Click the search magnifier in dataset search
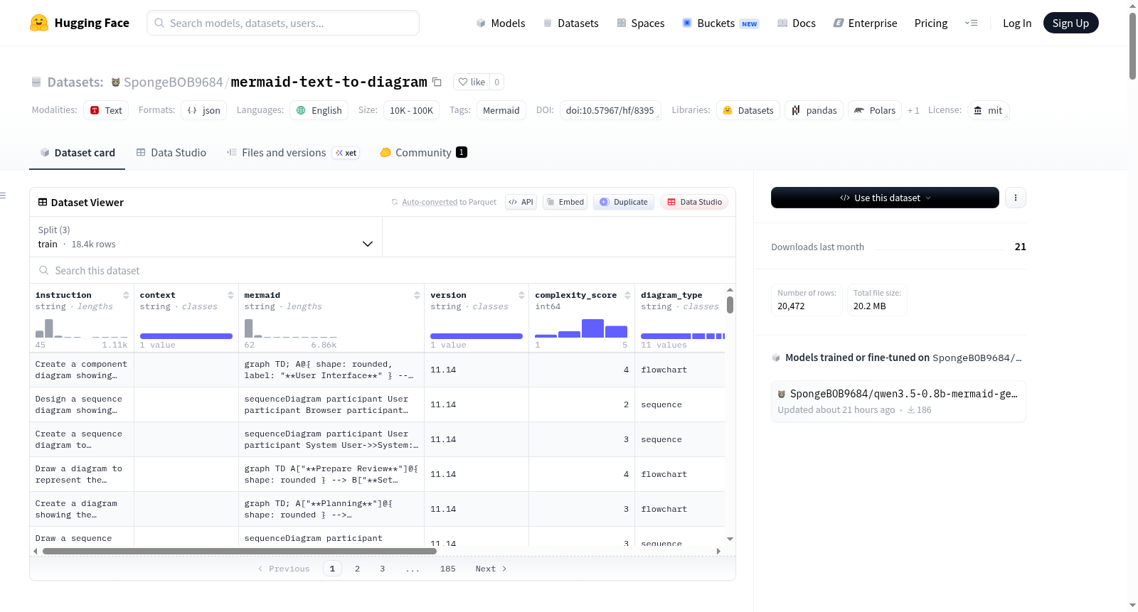This screenshot has width=1138, height=612. [44, 271]
